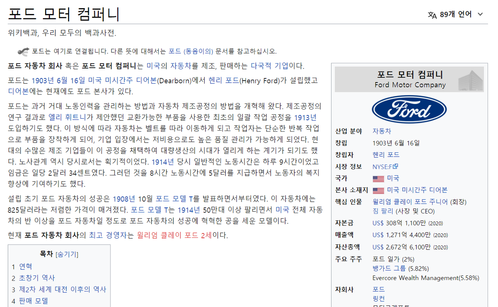Viewport: 498px width, 307px height.
Task: Click the language translate icon
Action: 432,15
